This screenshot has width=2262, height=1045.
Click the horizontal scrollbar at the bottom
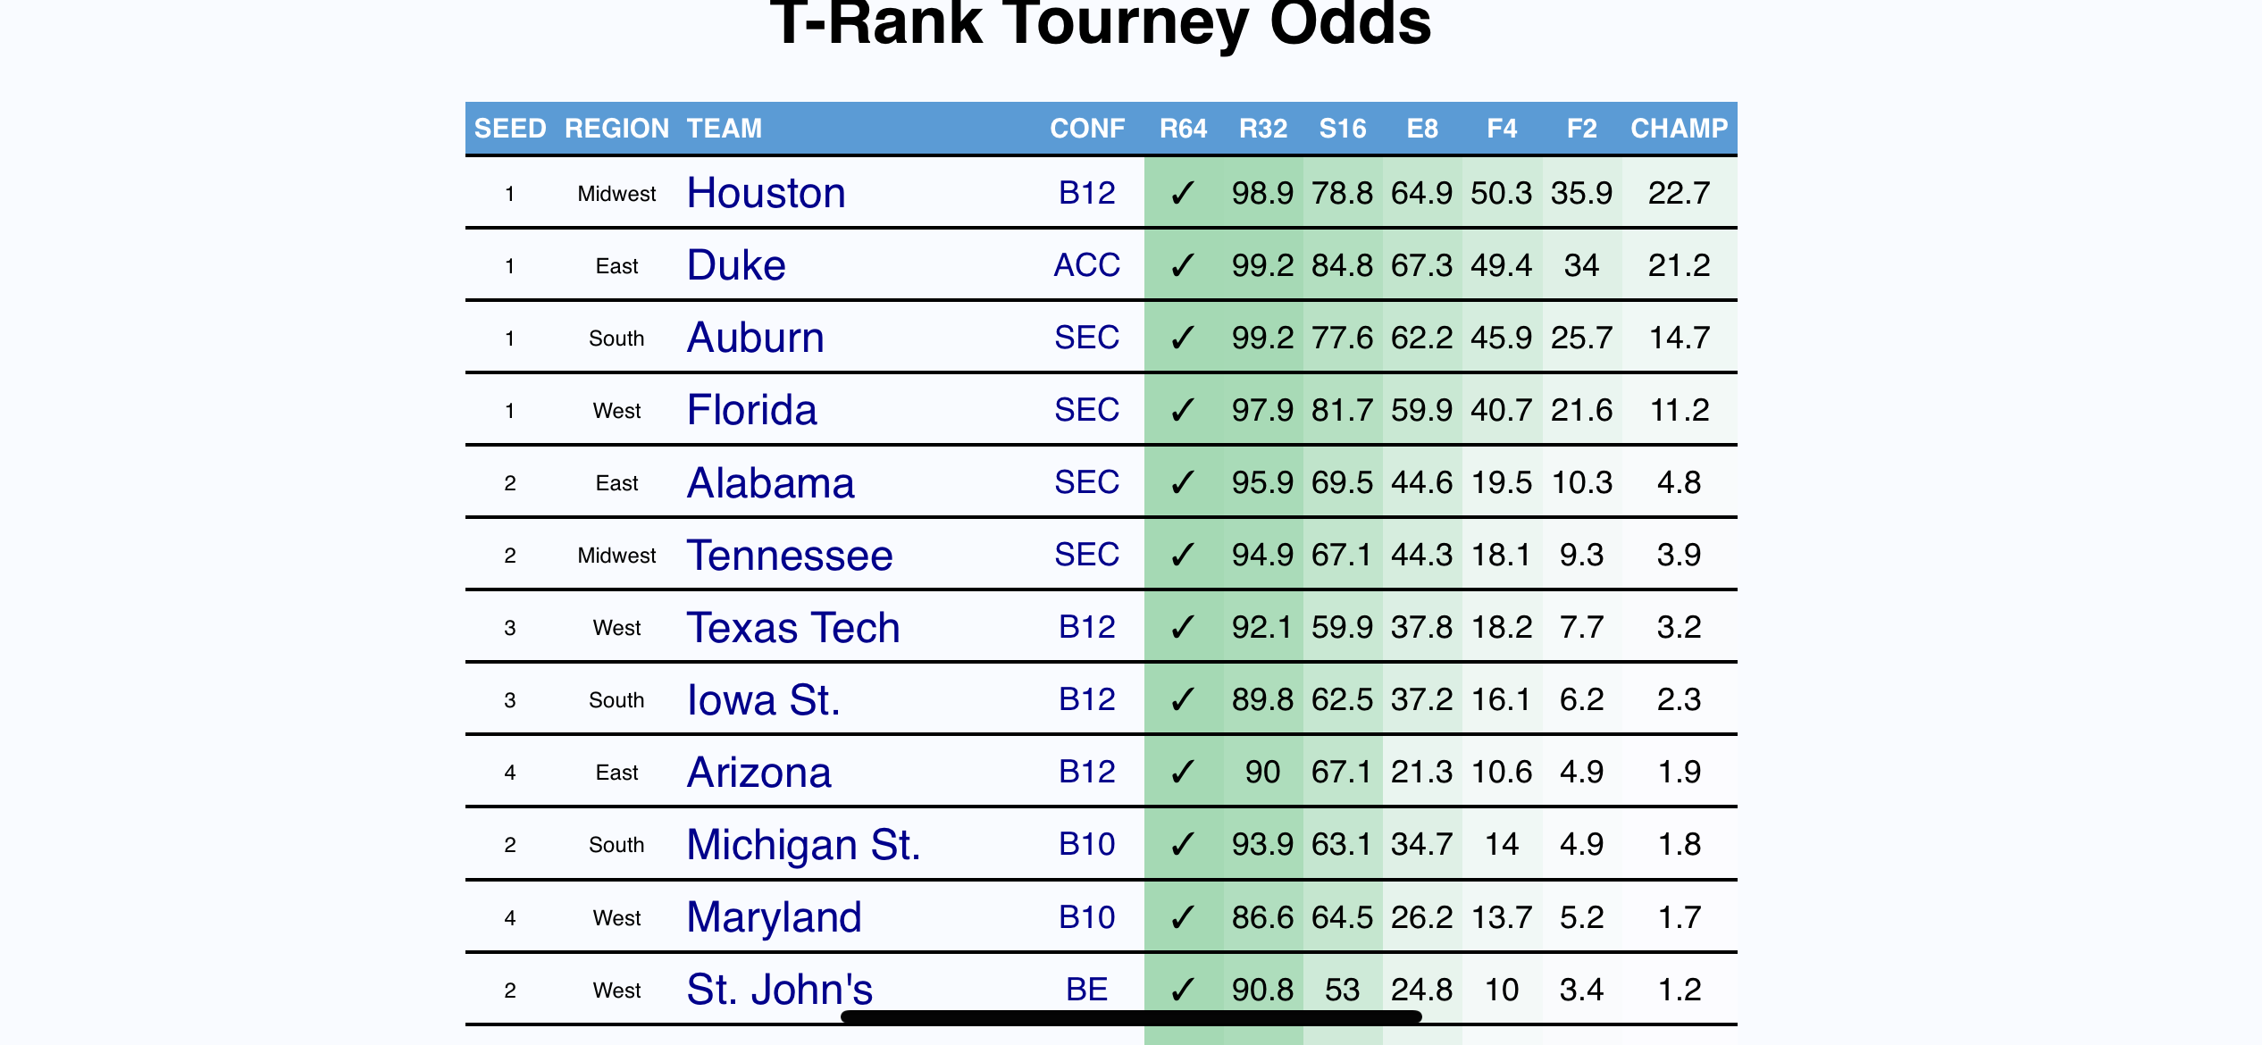(x=1130, y=1016)
